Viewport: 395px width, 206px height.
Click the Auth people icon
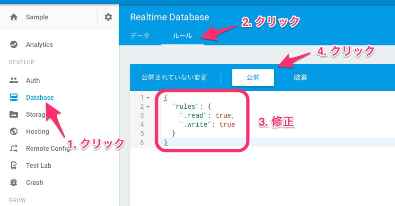(x=14, y=80)
